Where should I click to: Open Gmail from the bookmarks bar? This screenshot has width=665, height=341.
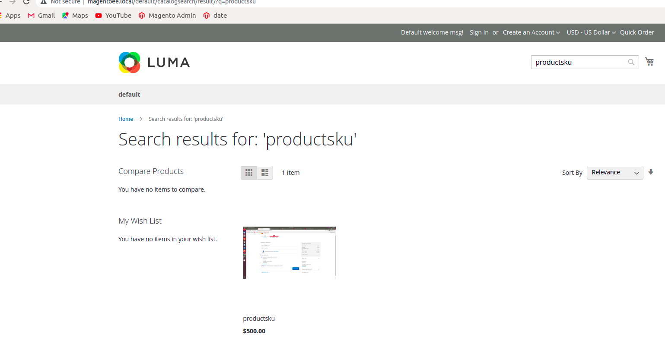[41, 16]
